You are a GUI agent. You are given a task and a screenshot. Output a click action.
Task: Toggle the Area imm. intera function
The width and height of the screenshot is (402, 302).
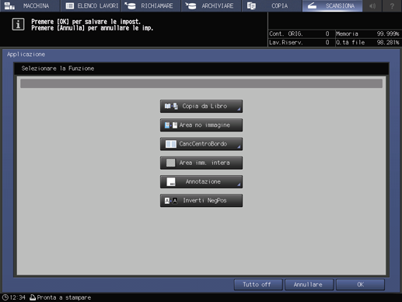coord(201,163)
